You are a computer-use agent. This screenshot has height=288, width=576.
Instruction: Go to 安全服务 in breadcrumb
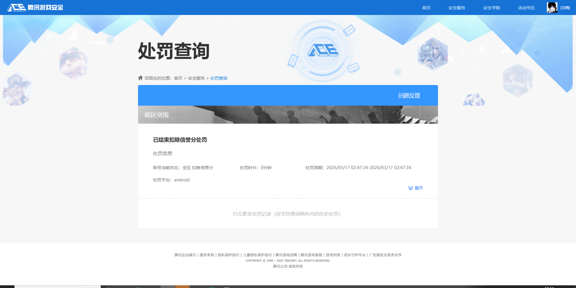[196, 78]
